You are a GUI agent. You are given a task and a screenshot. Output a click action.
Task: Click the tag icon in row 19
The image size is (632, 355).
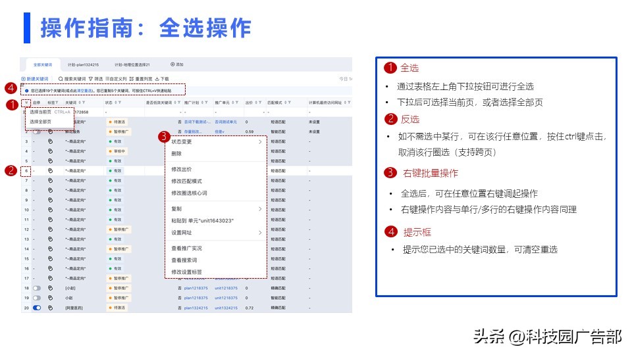pyautogui.click(x=51, y=298)
